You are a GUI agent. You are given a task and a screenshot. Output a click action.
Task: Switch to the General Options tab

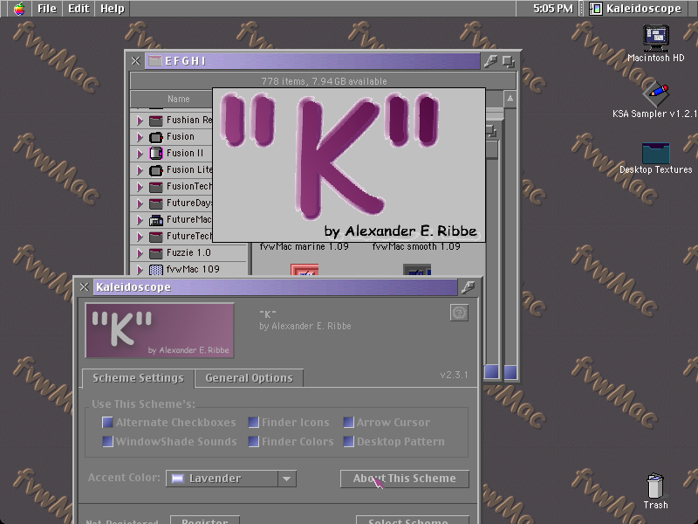pos(250,378)
